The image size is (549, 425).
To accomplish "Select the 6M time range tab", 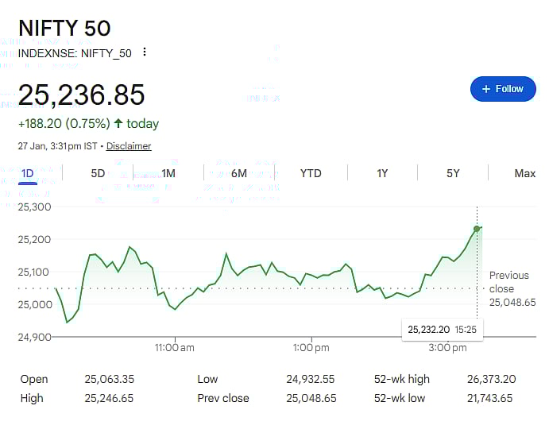I will click(x=239, y=173).
